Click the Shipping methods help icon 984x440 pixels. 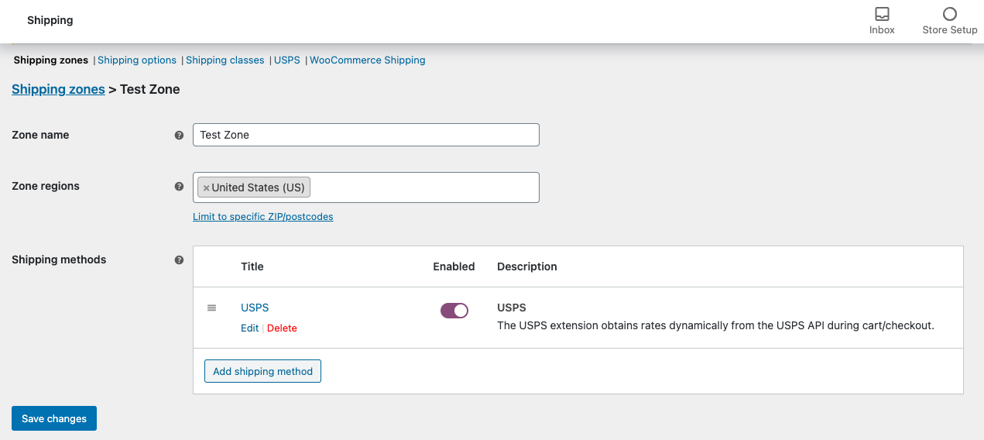(x=179, y=260)
